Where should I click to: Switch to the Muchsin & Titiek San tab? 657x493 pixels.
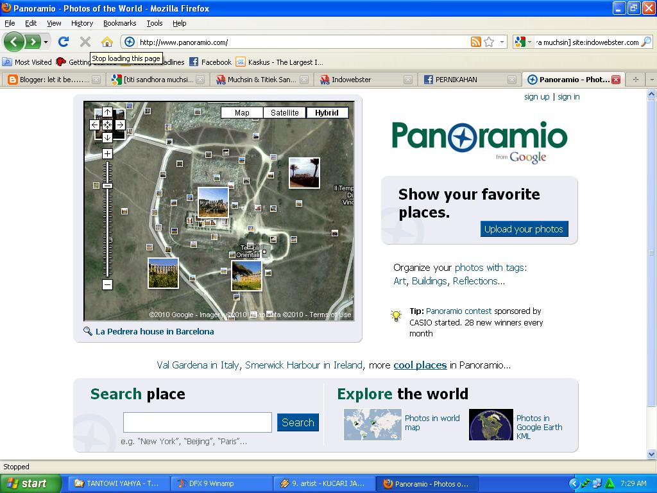[262, 79]
